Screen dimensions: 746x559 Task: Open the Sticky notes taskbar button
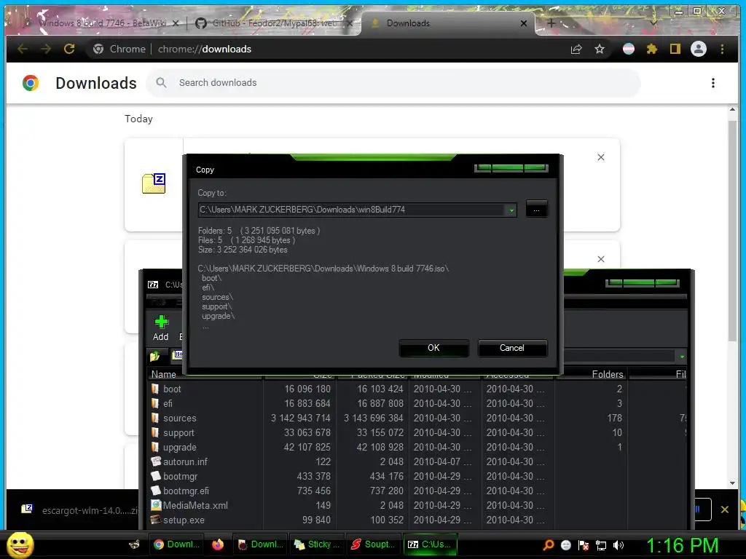tap(316, 544)
